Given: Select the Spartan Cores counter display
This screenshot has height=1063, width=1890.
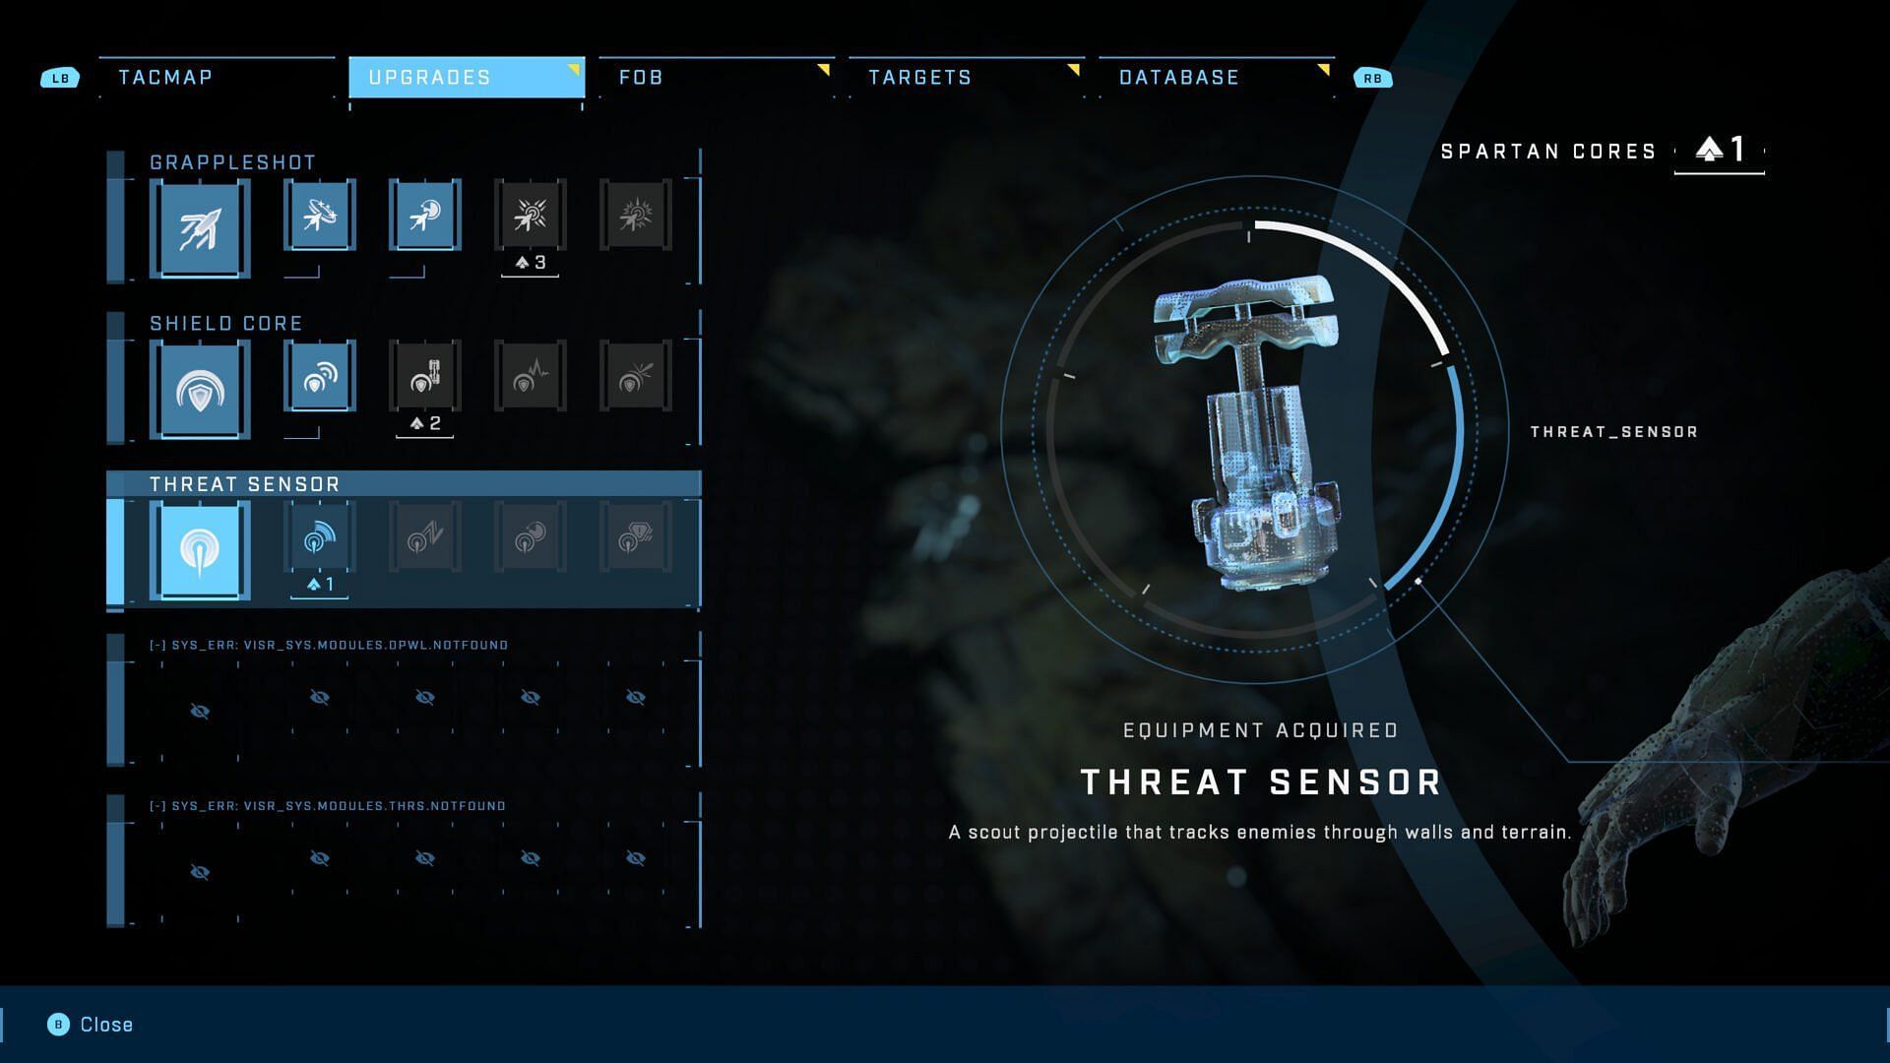Looking at the screenshot, I should [x=1597, y=151].
